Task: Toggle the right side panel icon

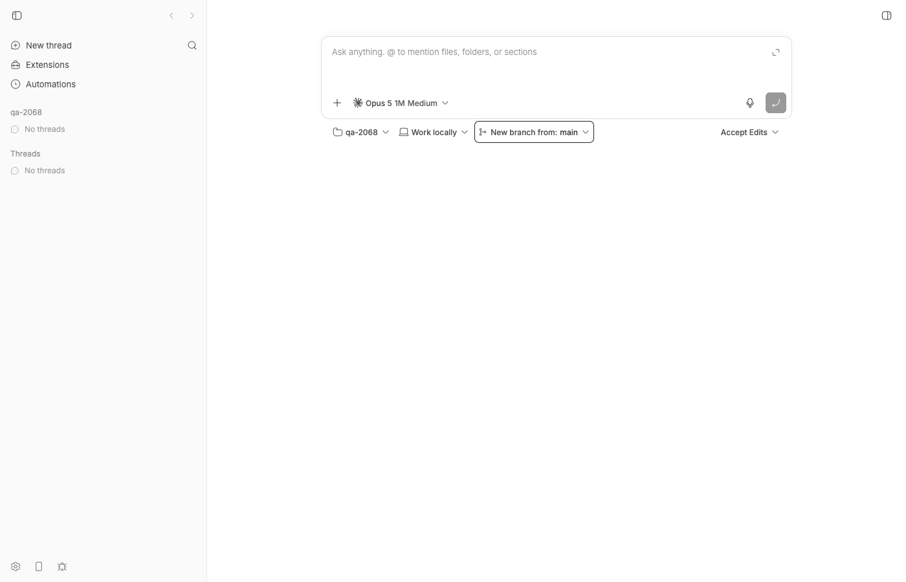Action: pos(887,16)
